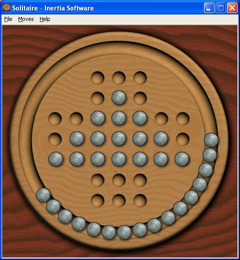The image size is (240, 260).
Task: Click the middle empty hole in the bottom row
Action: (118, 201)
